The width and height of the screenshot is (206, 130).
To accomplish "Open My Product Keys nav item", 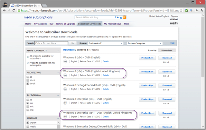I will (113, 24).
